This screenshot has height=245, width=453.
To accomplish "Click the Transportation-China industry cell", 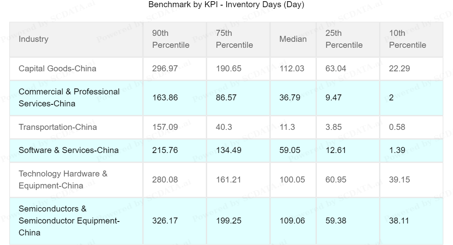I will [x=58, y=127].
